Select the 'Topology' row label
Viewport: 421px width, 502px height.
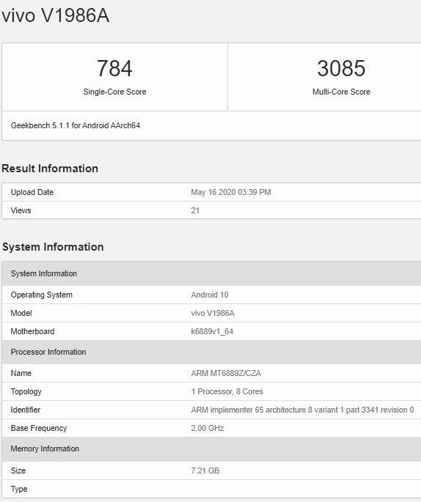click(26, 391)
